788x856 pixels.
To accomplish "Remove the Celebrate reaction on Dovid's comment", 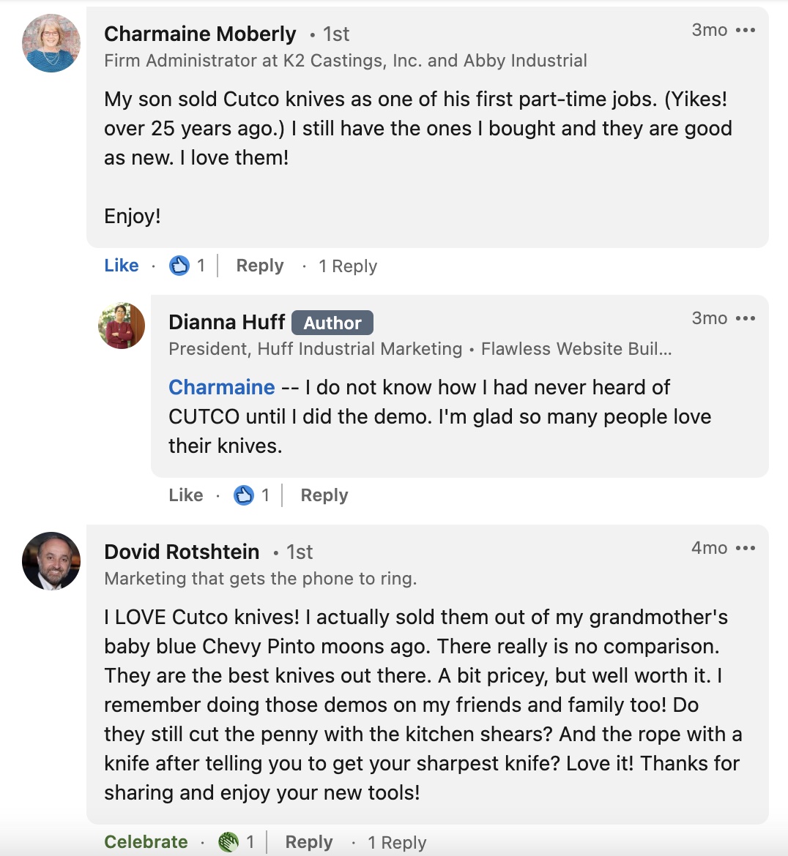I will (x=145, y=842).
